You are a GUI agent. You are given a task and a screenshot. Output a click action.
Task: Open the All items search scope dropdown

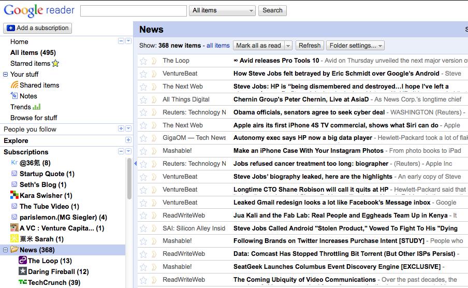222,10
